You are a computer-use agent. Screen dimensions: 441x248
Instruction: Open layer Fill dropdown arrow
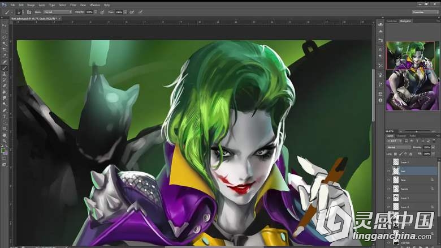click(x=433, y=154)
